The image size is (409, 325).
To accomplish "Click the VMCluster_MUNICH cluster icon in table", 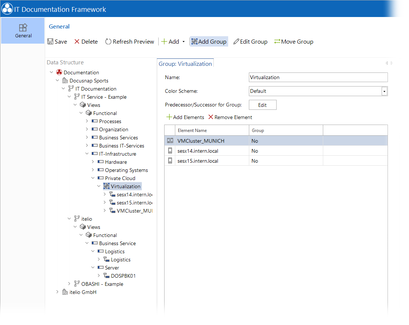I will (170, 141).
